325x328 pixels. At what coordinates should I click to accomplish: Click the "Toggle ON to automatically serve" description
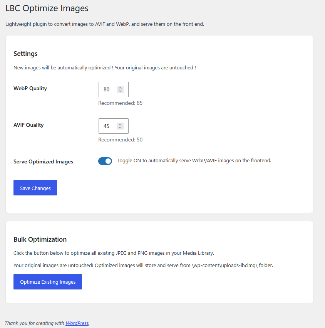pyautogui.click(x=194, y=161)
